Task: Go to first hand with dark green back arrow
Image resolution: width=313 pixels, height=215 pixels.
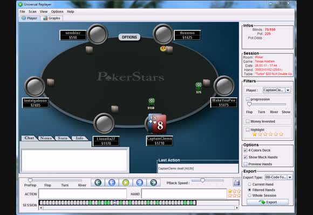Action: [x=98, y=182]
